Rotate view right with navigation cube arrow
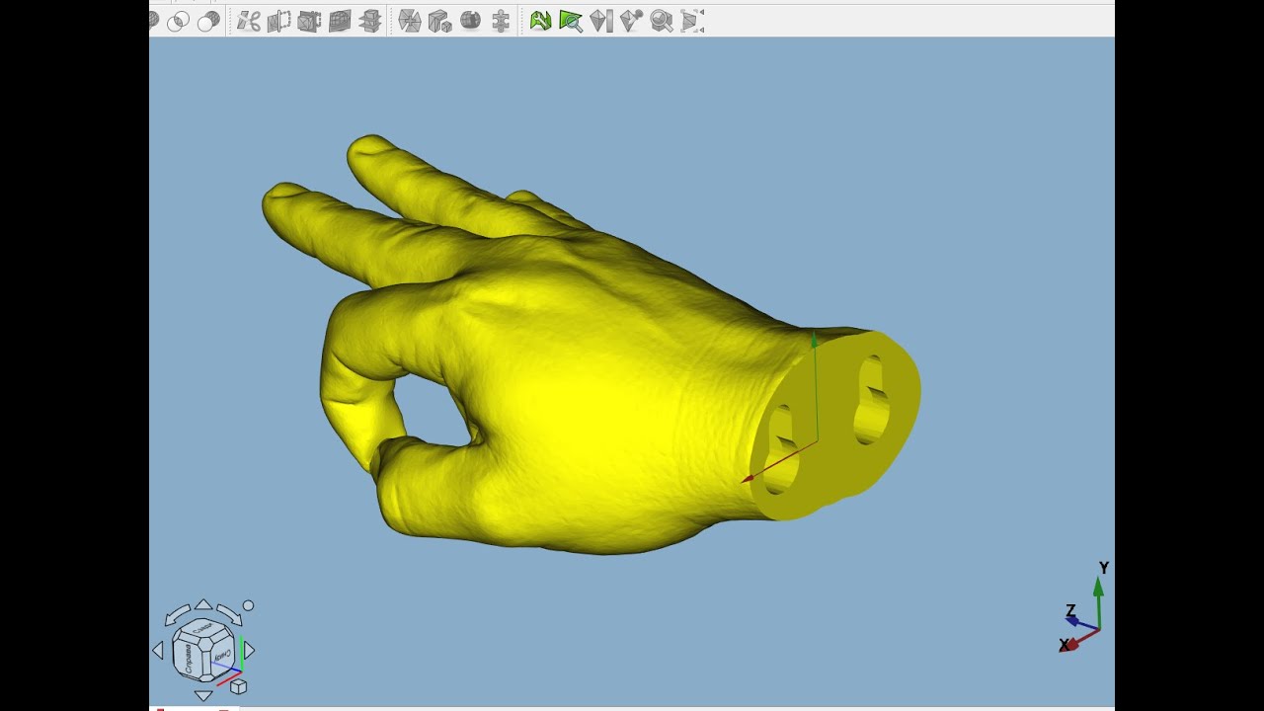The width and height of the screenshot is (1264, 711). pyautogui.click(x=249, y=650)
